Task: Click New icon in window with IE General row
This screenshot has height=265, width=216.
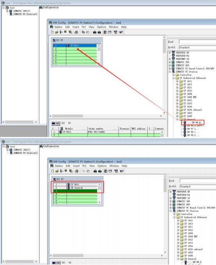Action: coord(53,171)
